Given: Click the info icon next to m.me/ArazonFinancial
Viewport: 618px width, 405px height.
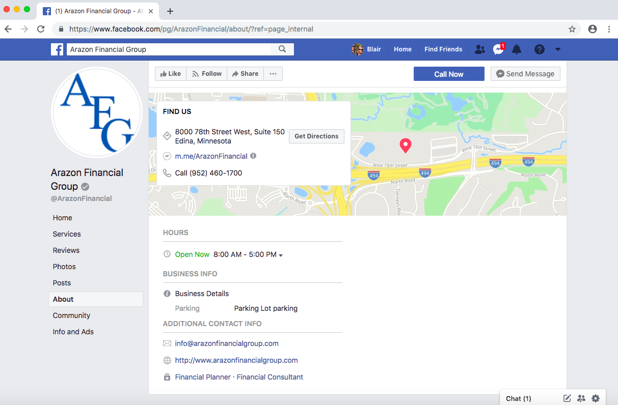Looking at the screenshot, I should pos(253,156).
